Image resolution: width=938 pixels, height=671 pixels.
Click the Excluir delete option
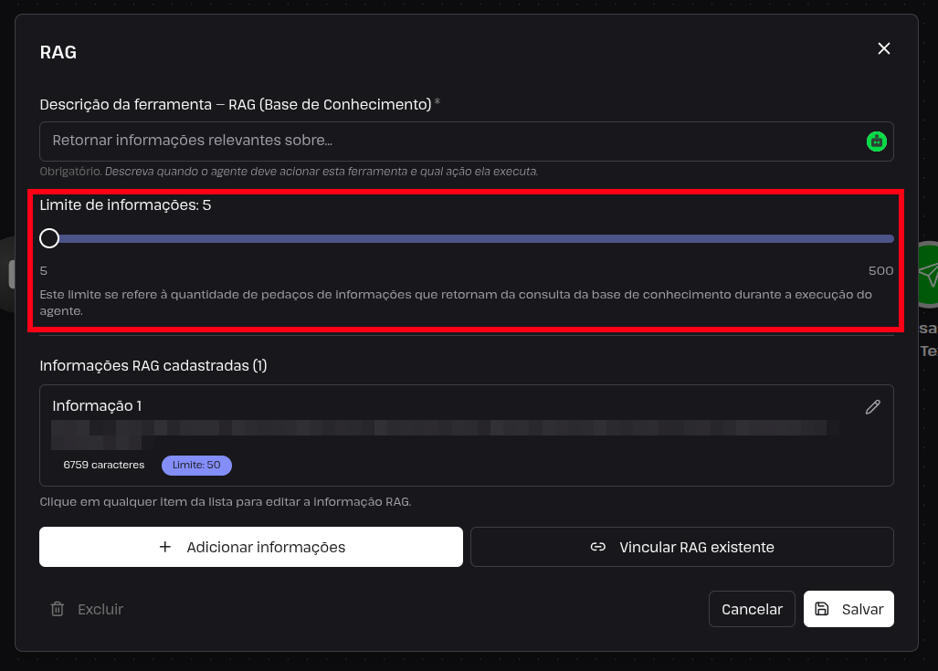[88, 609]
